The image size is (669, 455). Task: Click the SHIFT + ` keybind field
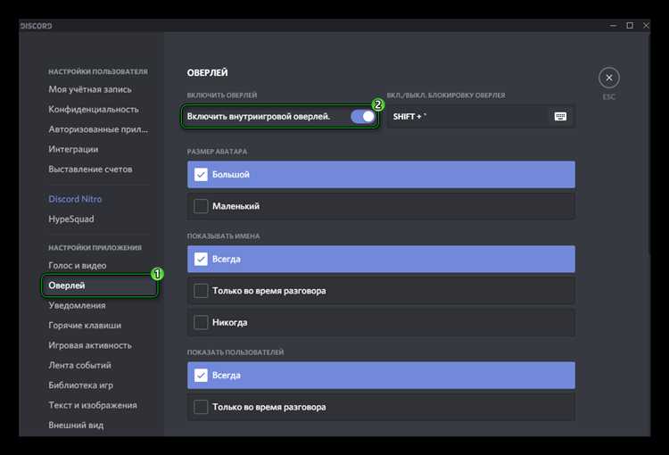pyautogui.click(x=481, y=117)
